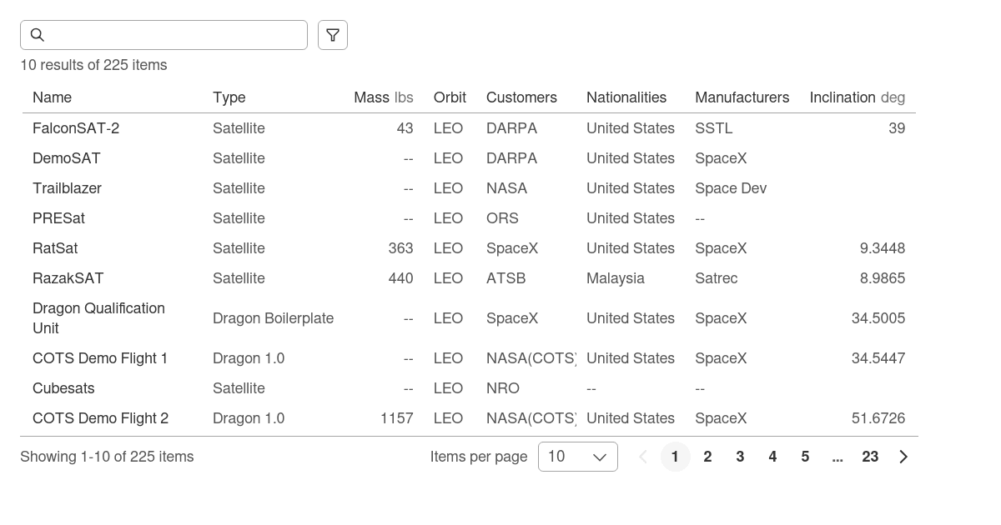Click the search magnifier icon
This screenshot has width=1001, height=525.
coord(38,35)
